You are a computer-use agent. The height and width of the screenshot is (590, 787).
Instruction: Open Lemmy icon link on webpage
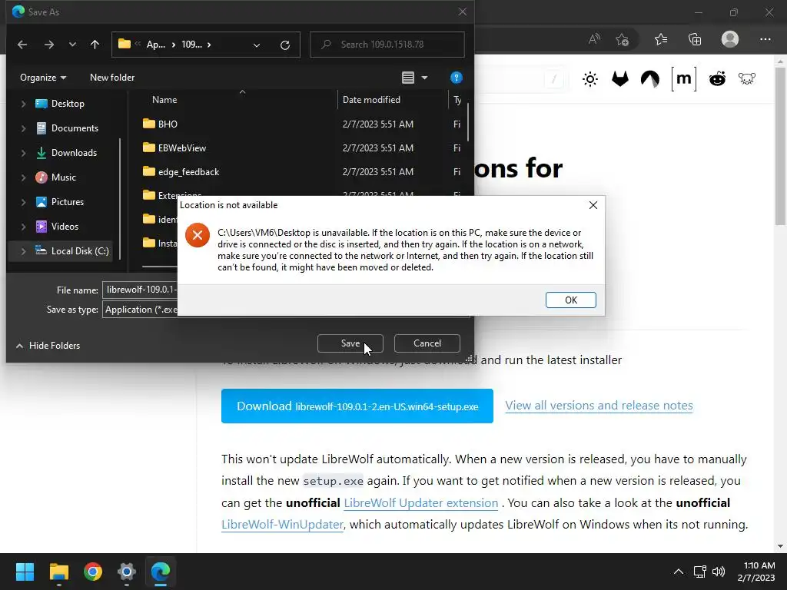click(747, 79)
